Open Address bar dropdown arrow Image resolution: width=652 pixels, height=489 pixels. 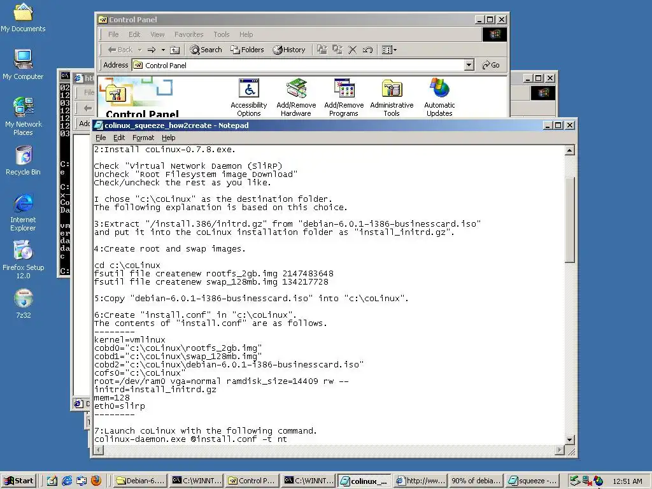[469, 65]
